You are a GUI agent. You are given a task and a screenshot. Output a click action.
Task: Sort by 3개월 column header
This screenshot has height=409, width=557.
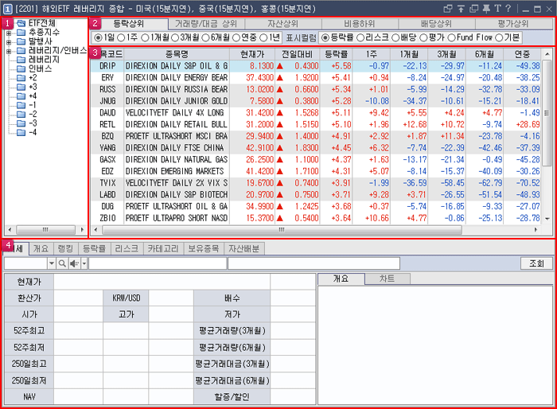447,54
